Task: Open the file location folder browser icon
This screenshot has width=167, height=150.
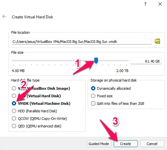Action: click(157, 41)
